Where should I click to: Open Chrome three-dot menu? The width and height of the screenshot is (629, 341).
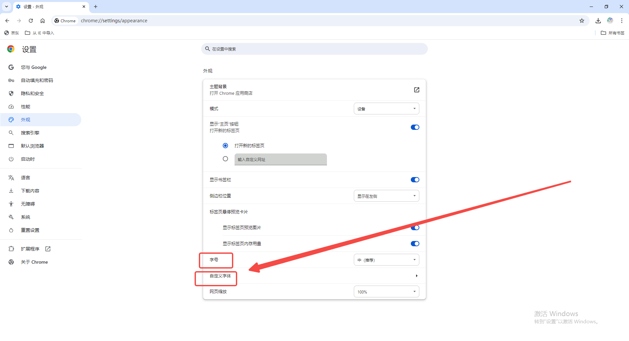coord(622,21)
